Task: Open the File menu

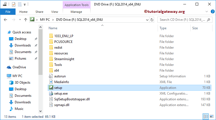Action: (8, 12)
